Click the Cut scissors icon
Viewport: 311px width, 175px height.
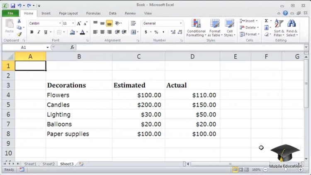[19, 21]
